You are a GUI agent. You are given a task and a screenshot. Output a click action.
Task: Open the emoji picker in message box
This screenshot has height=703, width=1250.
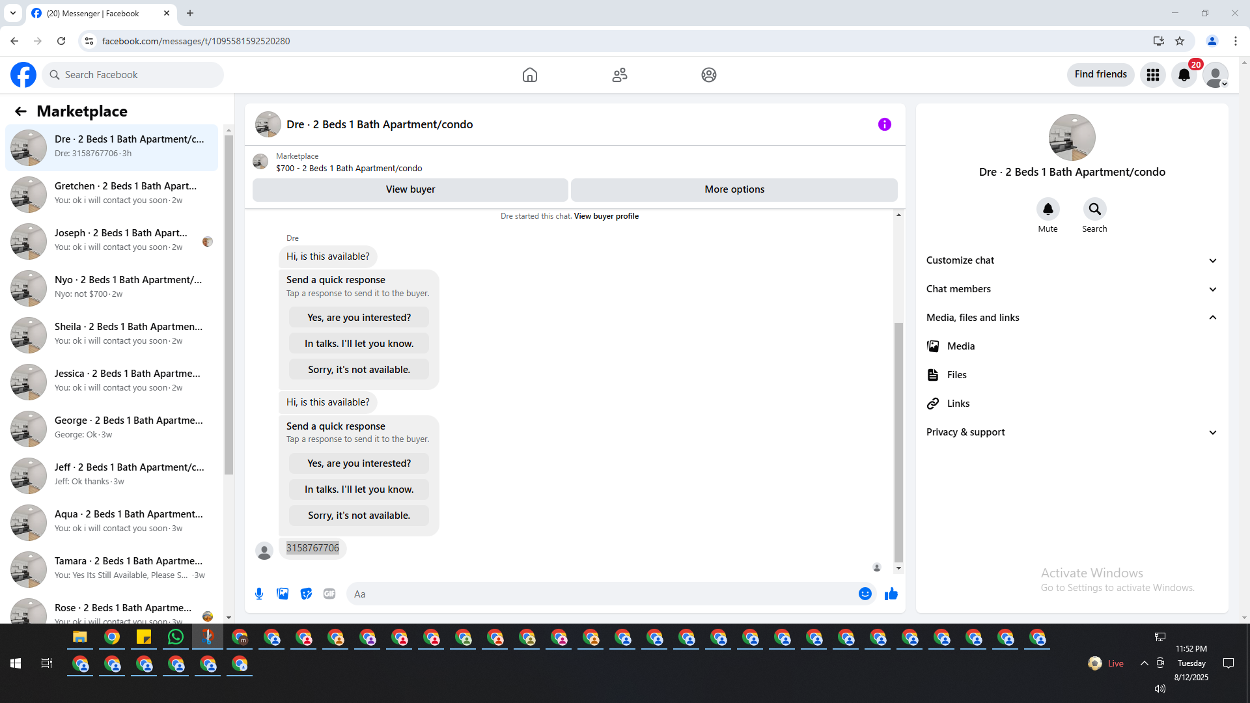865,594
